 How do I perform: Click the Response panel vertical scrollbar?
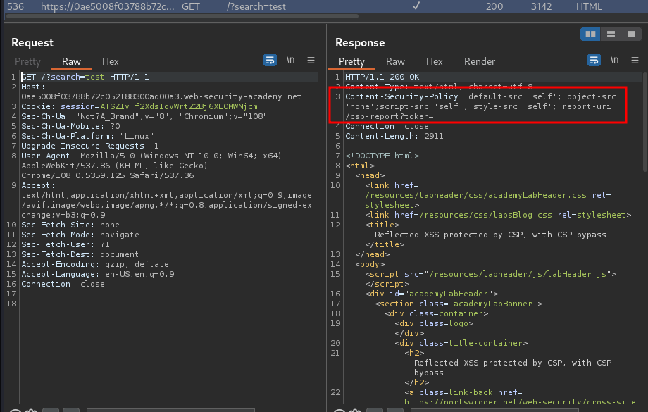[x=645, y=122]
